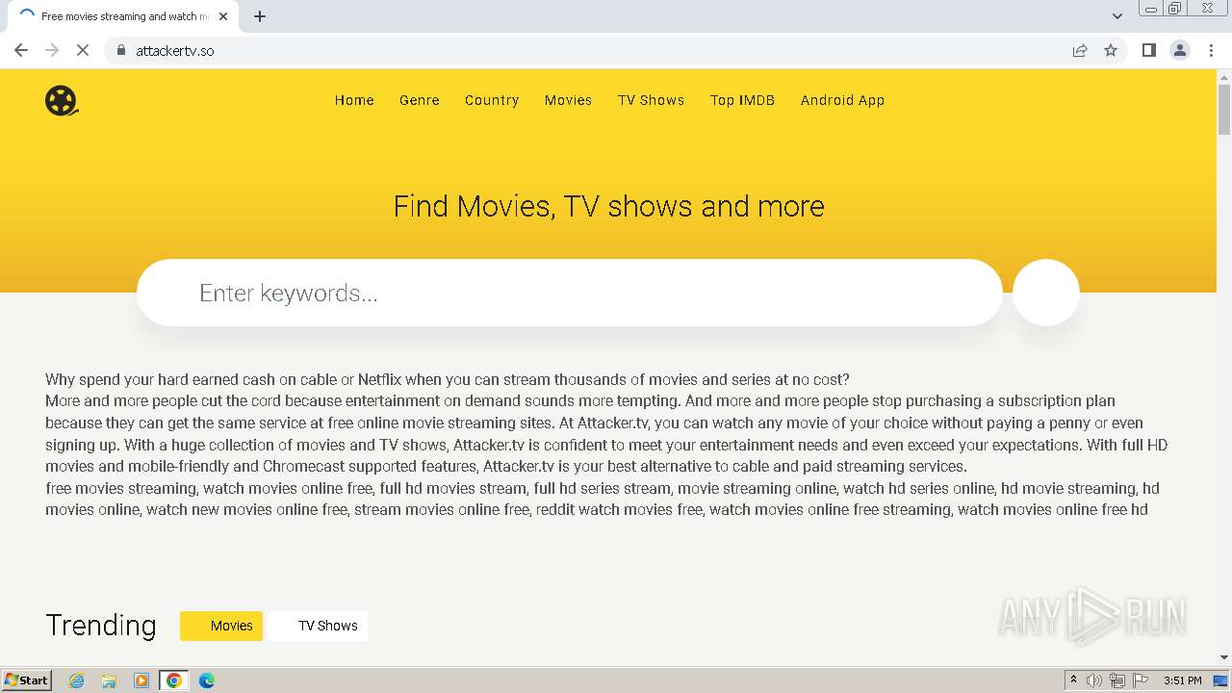The image size is (1232, 693).
Task: Toggle the browser side panel
Action: point(1149,50)
